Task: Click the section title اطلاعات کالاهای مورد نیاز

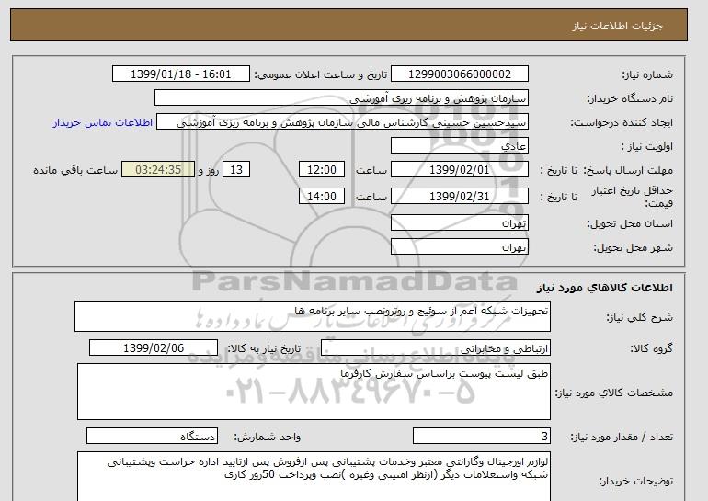Action: tap(605, 288)
